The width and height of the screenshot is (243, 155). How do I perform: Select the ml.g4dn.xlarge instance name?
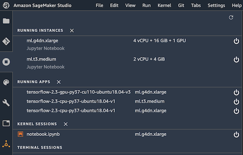pos(42,41)
